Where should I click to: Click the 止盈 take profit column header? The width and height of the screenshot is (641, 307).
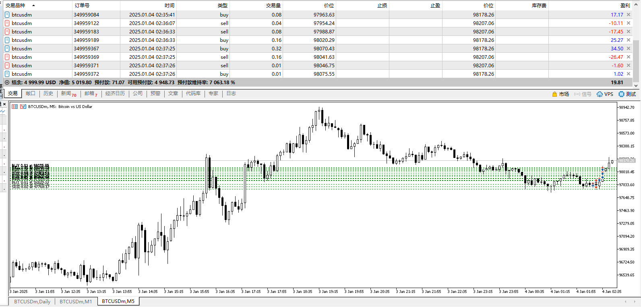(x=435, y=6)
